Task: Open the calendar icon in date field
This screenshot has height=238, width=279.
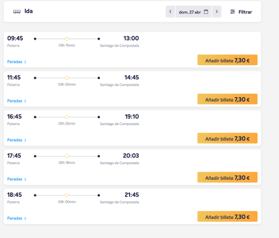Action: click(206, 12)
